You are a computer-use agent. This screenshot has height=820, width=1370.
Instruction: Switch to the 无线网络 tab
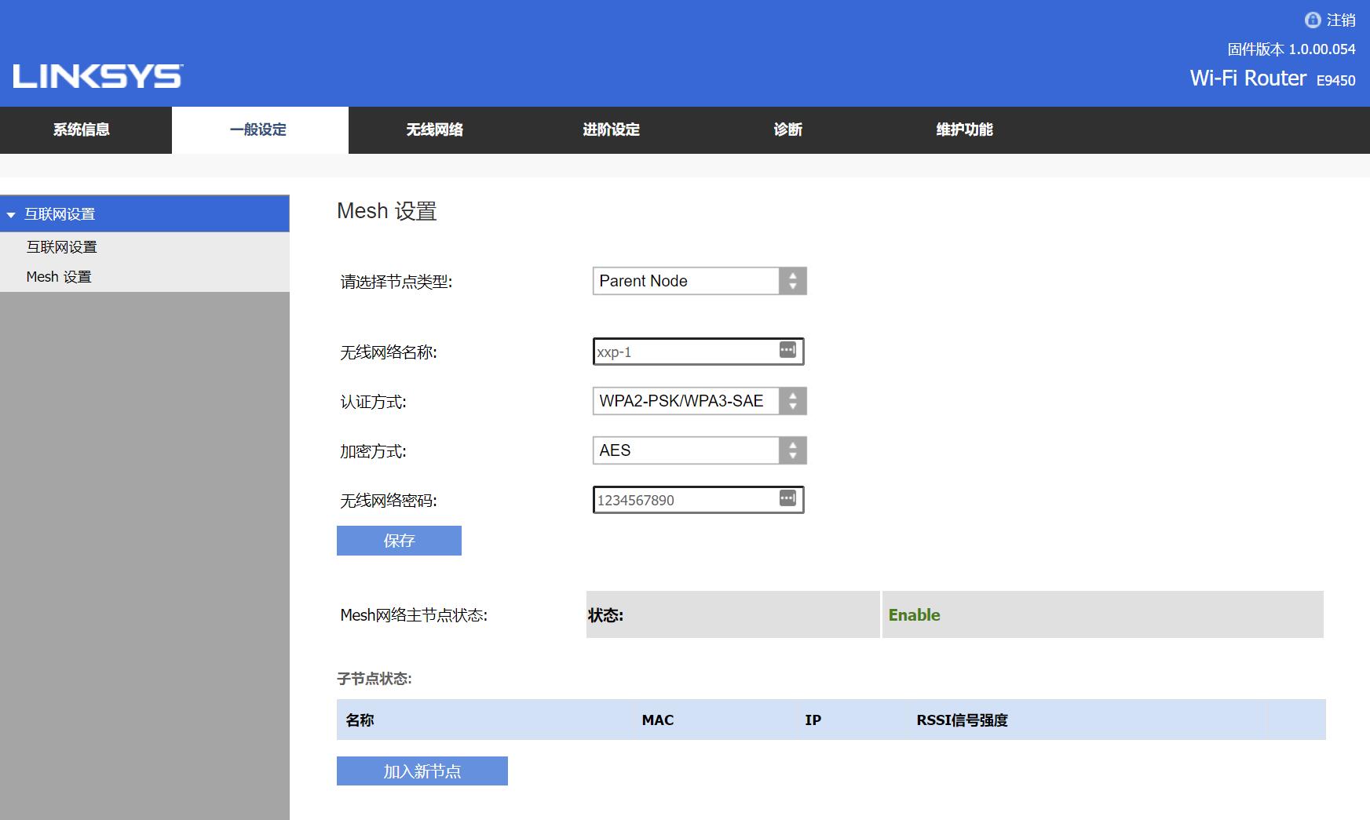(434, 129)
